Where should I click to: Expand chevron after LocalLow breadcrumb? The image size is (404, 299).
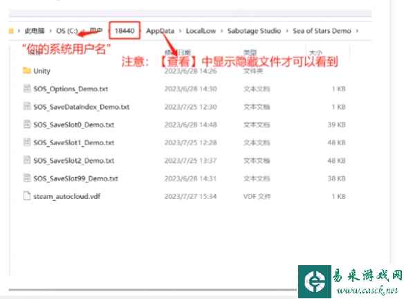pyautogui.click(x=222, y=31)
